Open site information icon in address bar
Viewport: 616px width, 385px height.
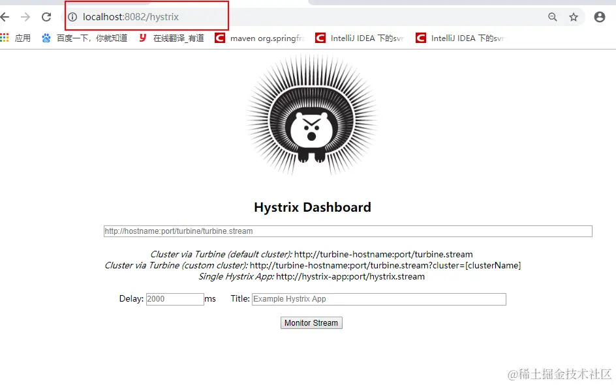pyautogui.click(x=72, y=17)
